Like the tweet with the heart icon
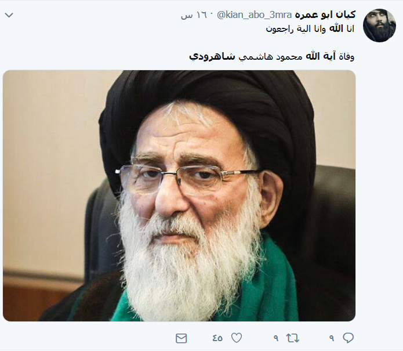 click(x=237, y=338)
